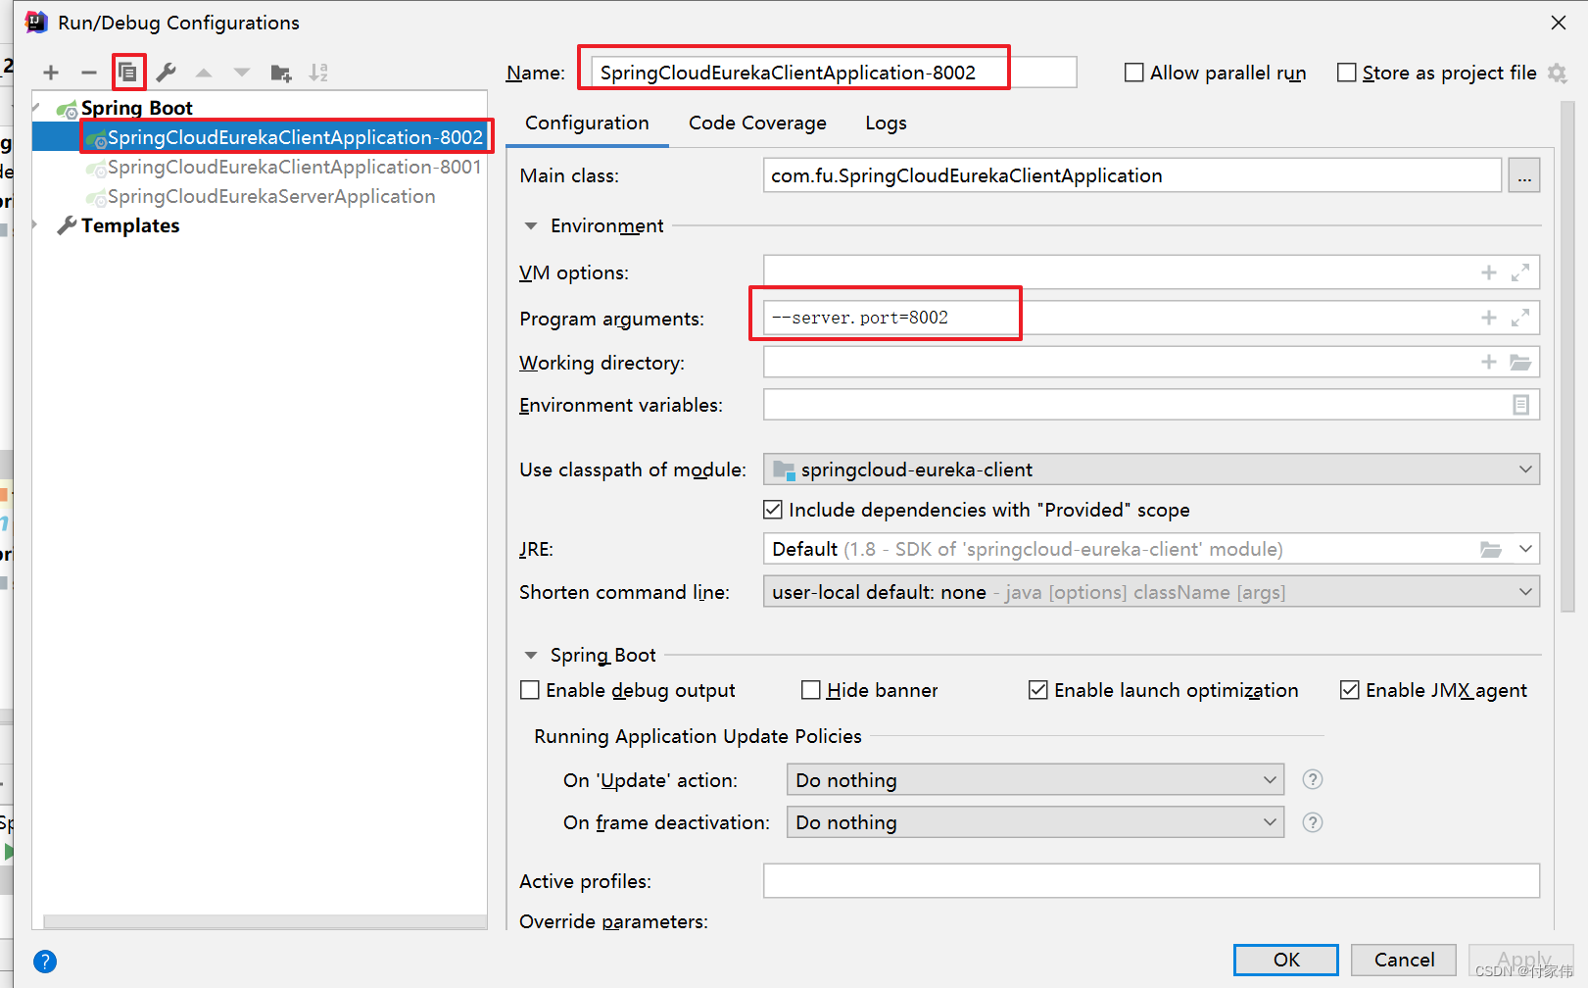Click the OK button
Viewport: 1588px width, 988px height.
(x=1286, y=960)
